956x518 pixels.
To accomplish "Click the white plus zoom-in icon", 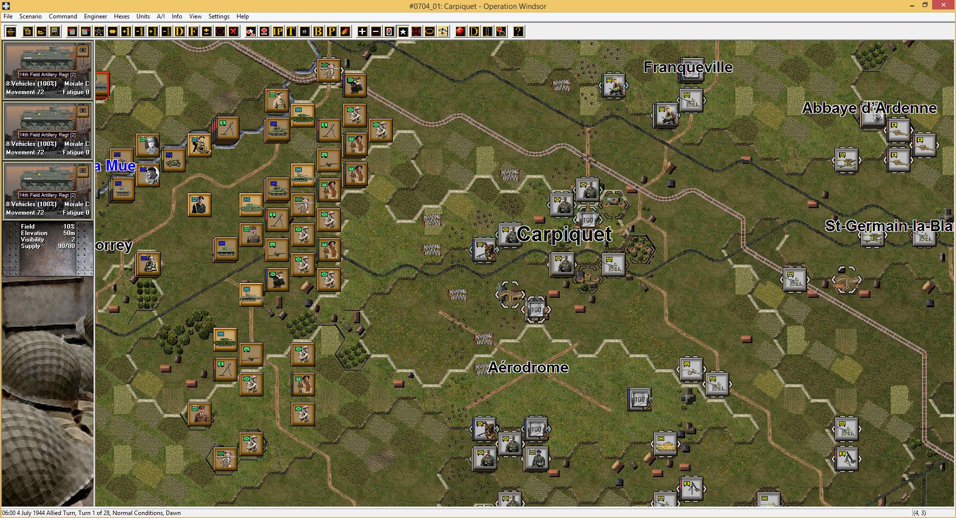I will point(362,32).
